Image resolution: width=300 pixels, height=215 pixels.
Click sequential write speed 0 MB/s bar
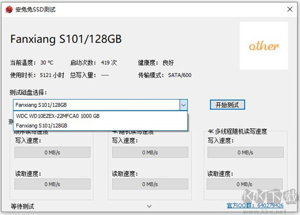coord(52,152)
